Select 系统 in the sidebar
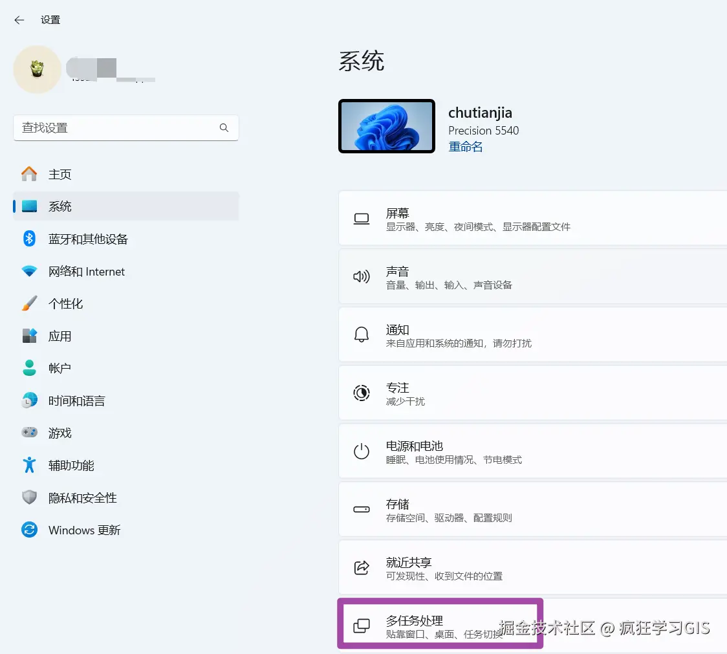 [x=126, y=206]
